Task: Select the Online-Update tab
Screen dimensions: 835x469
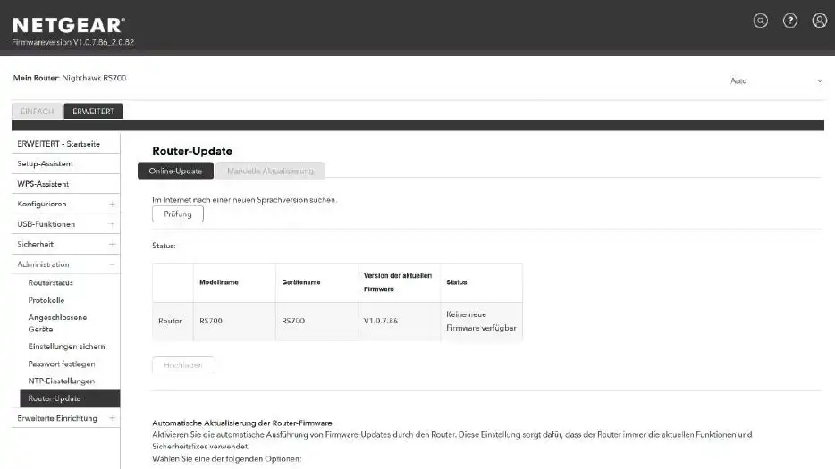Action: 175,171
